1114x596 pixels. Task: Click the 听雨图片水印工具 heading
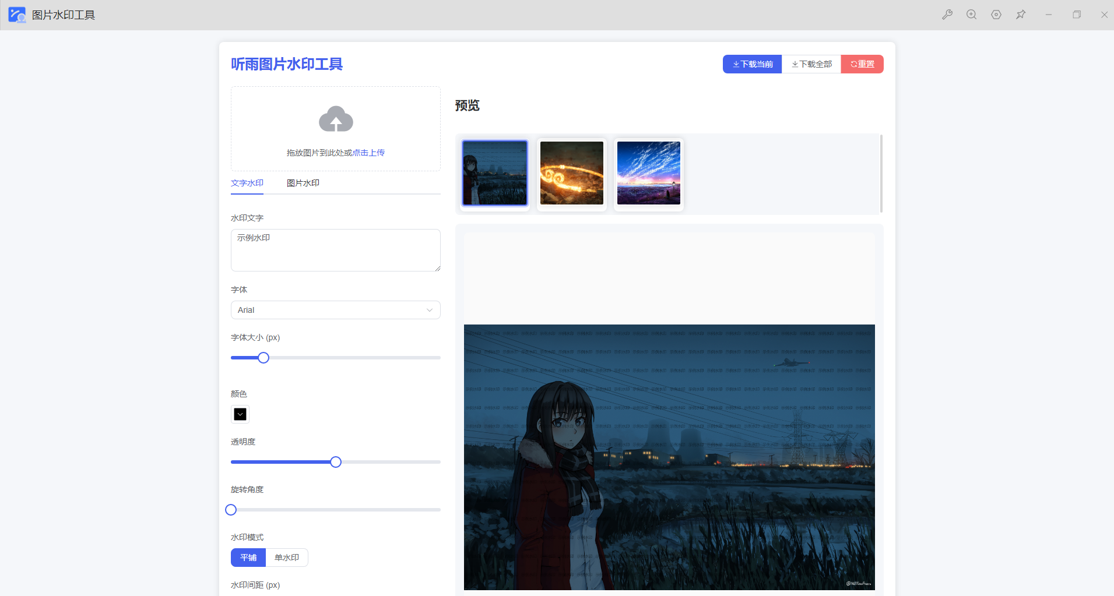point(287,64)
